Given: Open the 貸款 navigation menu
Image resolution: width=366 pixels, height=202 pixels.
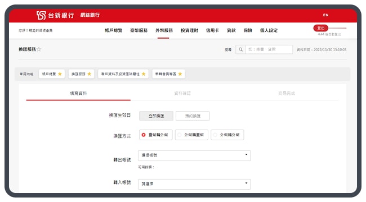Looking at the screenshot, I should (231, 30).
